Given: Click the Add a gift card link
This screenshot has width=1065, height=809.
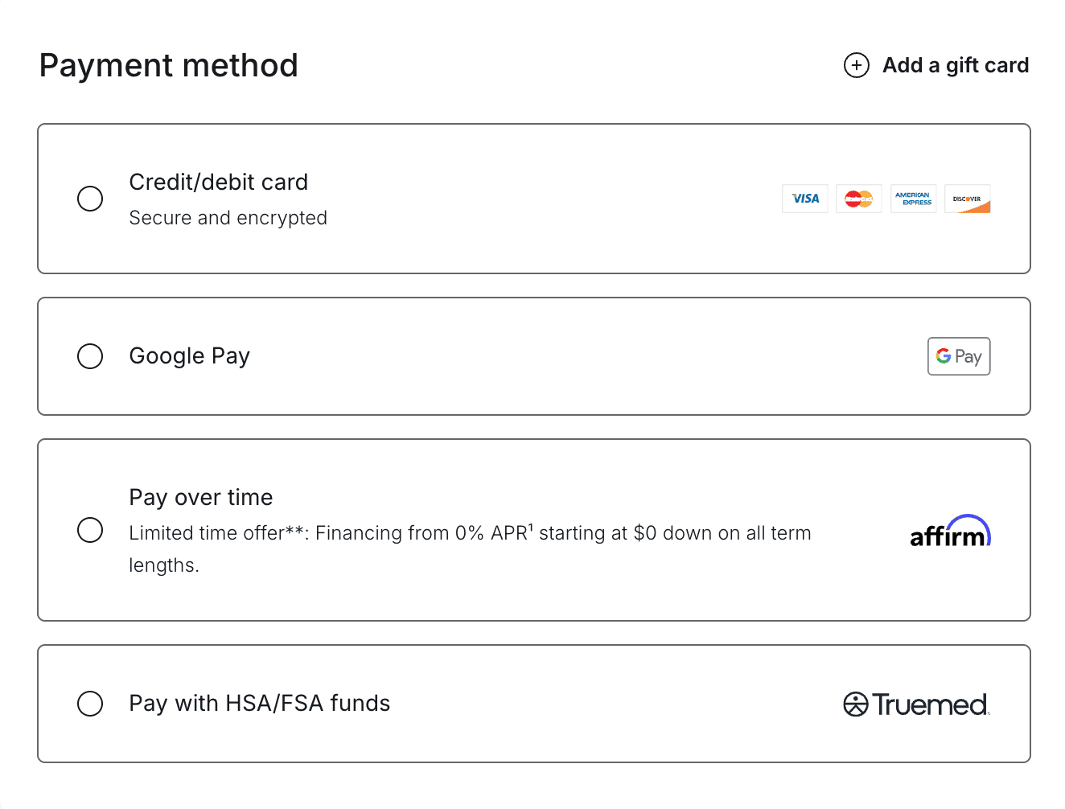Looking at the screenshot, I should click(x=955, y=65).
